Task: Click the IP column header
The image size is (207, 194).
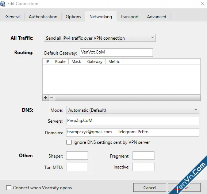Action: click(47, 62)
